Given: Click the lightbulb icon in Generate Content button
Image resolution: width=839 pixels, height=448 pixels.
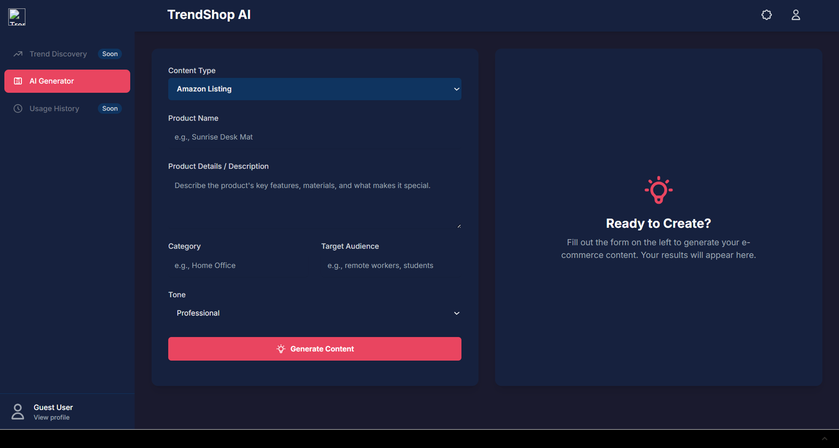Looking at the screenshot, I should tap(281, 349).
